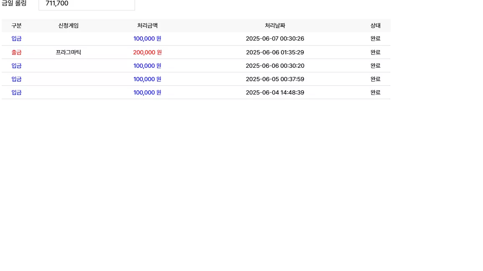Click the 100,000 원 amount dated 2025-06-07
Image resolution: width=483 pixels, height=271 pixels.
point(147,39)
